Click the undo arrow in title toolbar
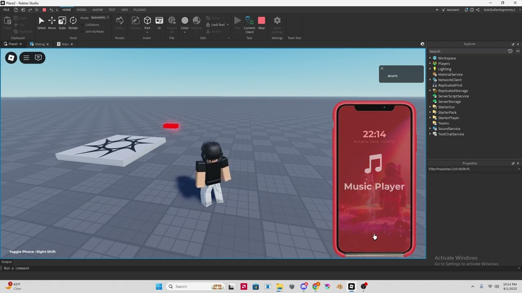 51,10
